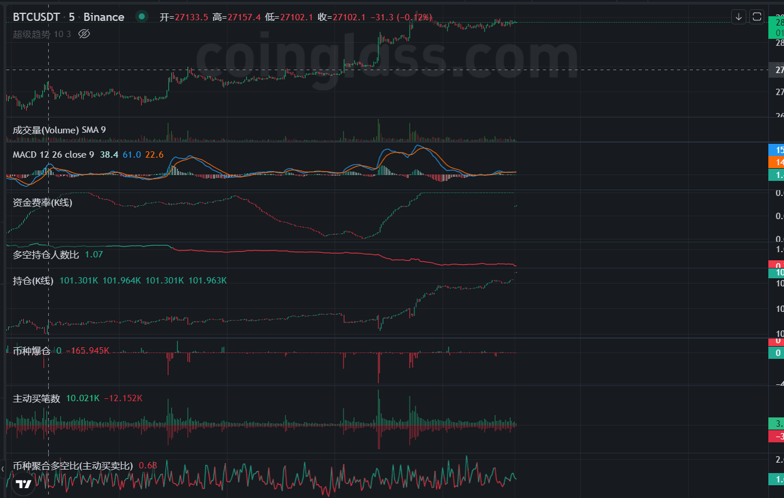This screenshot has width=784, height=498.
Task: Click the 主动买卖比 value 0.68
Action: [148, 466]
